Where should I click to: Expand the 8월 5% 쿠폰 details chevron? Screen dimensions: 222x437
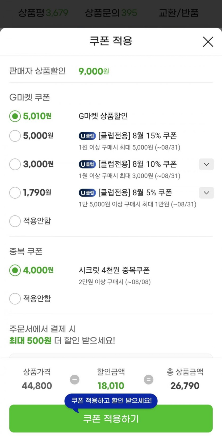[206, 193]
